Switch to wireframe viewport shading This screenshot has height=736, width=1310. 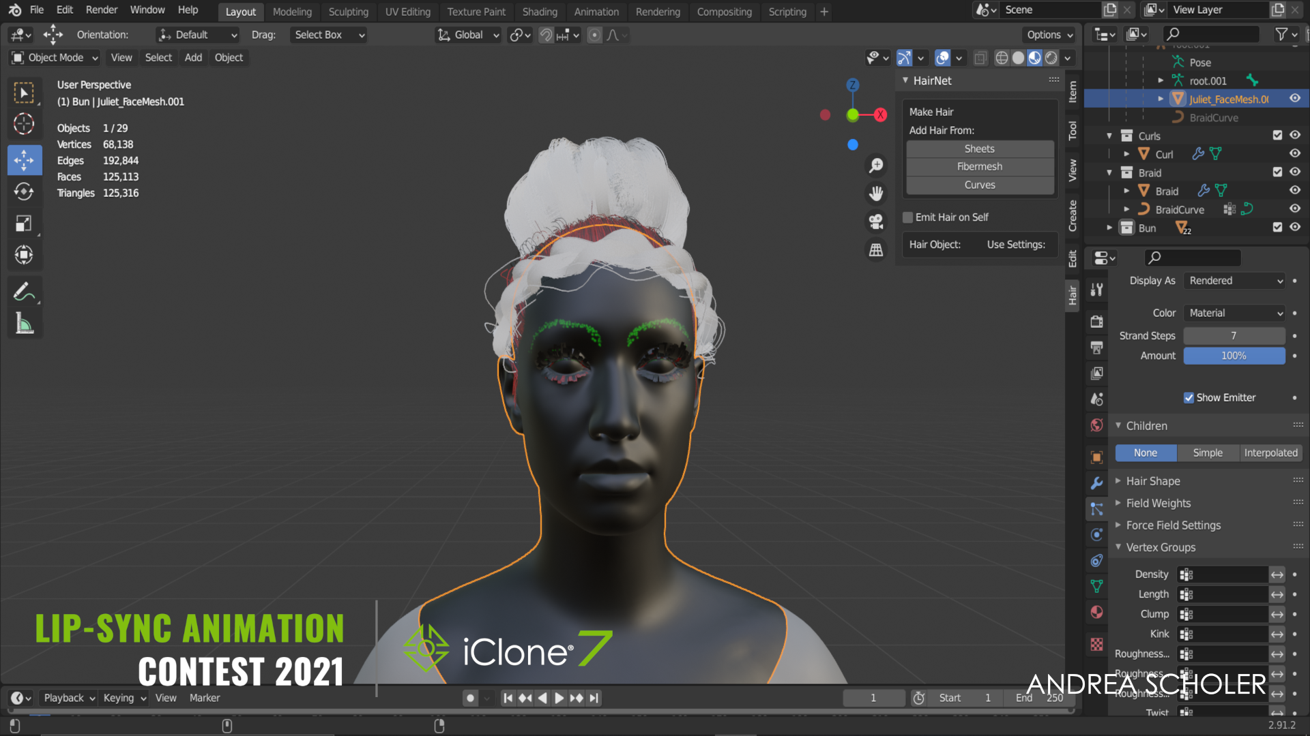coord(1002,58)
